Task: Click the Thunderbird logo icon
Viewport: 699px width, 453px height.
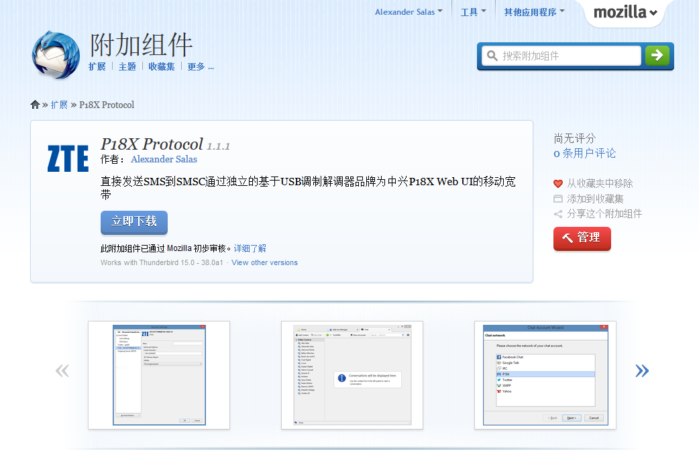Action: click(x=56, y=55)
